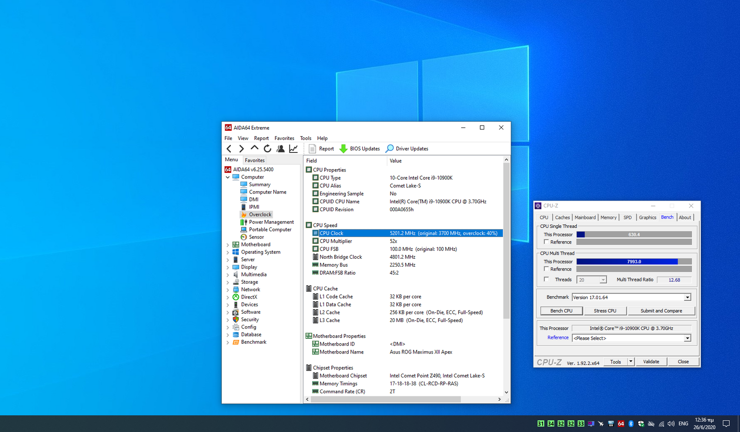Viewport: 740px width, 432px height.
Task: Expand the Storage tree node
Action: [x=228, y=282]
